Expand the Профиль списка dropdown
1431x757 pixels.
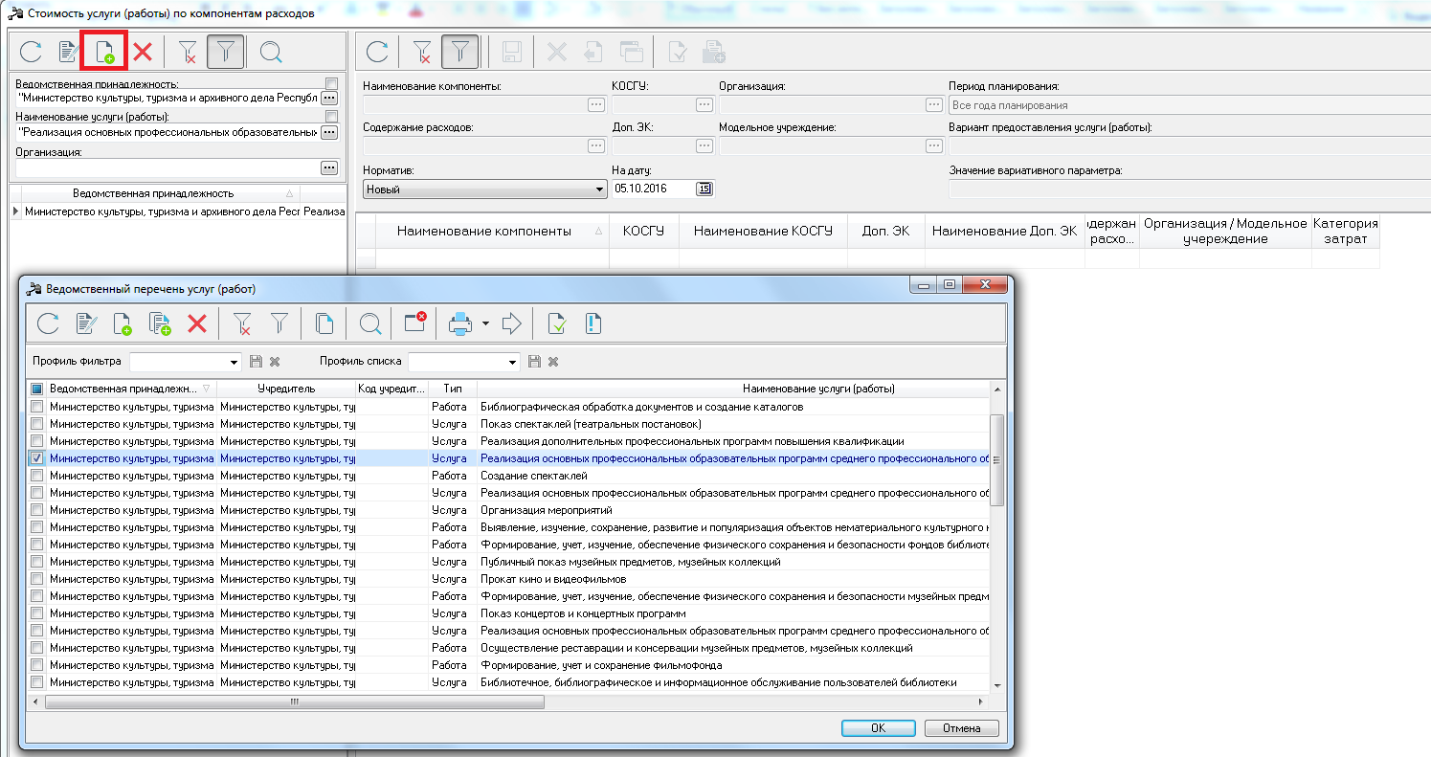coord(513,362)
